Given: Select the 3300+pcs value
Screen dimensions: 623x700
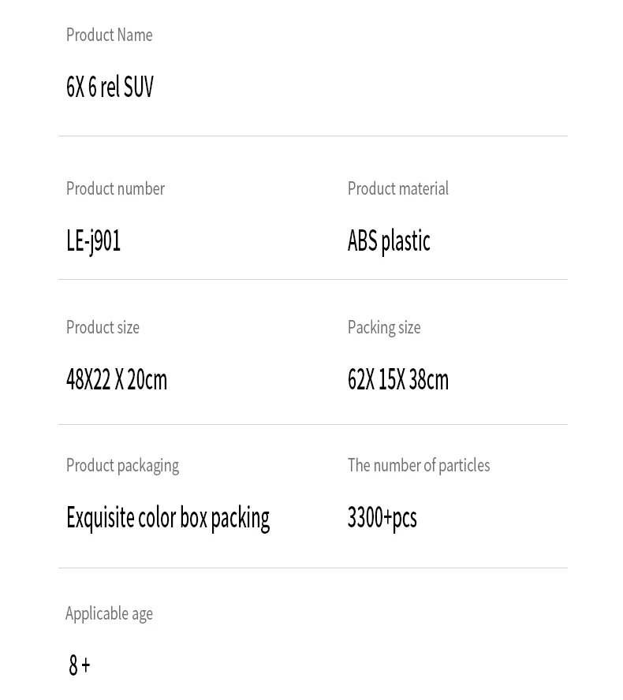Looking at the screenshot, I should pos(382,519).
